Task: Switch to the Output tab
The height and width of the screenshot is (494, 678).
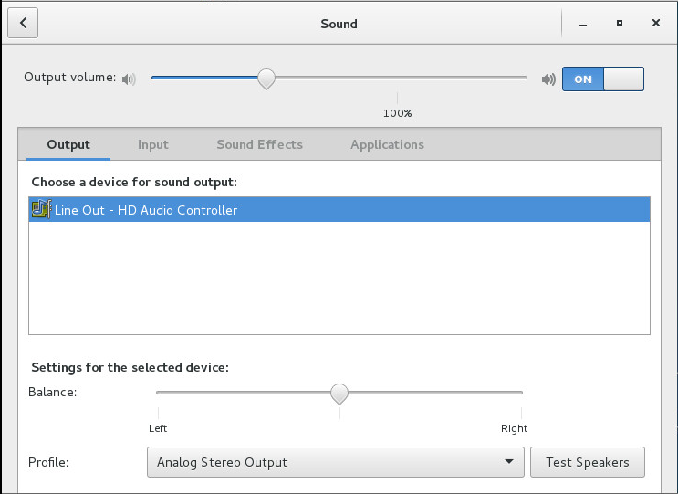Action: point(68,144)
